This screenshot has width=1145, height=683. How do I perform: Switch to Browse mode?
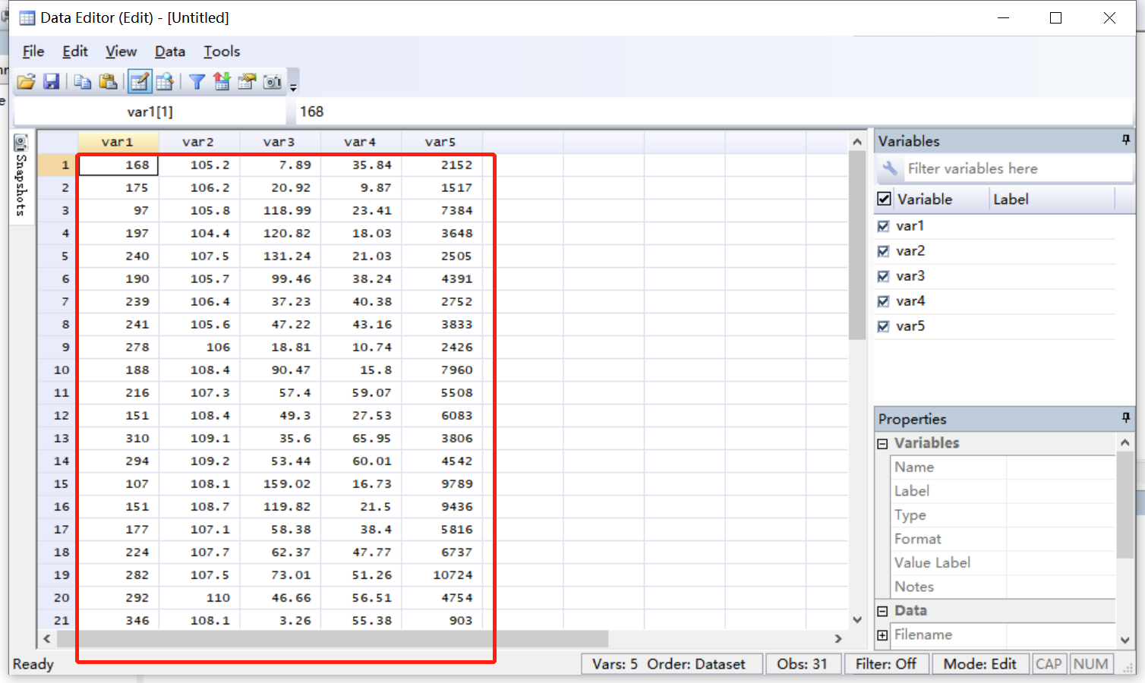click(166, 81)
